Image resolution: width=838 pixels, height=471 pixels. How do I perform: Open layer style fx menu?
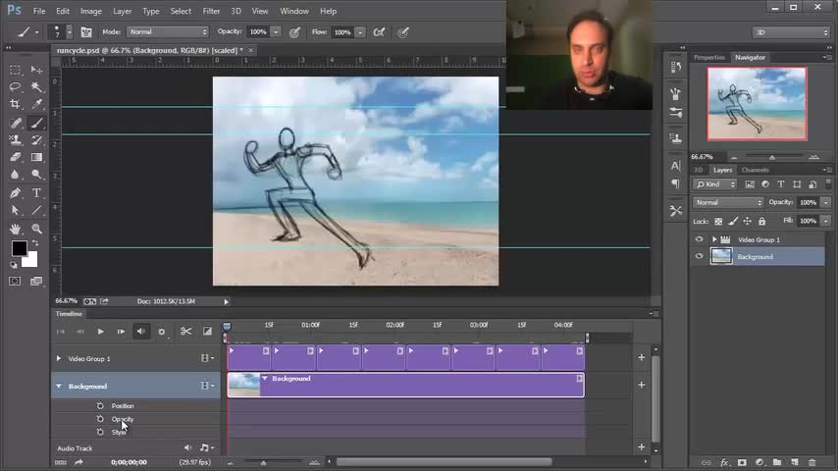(724, 462)
